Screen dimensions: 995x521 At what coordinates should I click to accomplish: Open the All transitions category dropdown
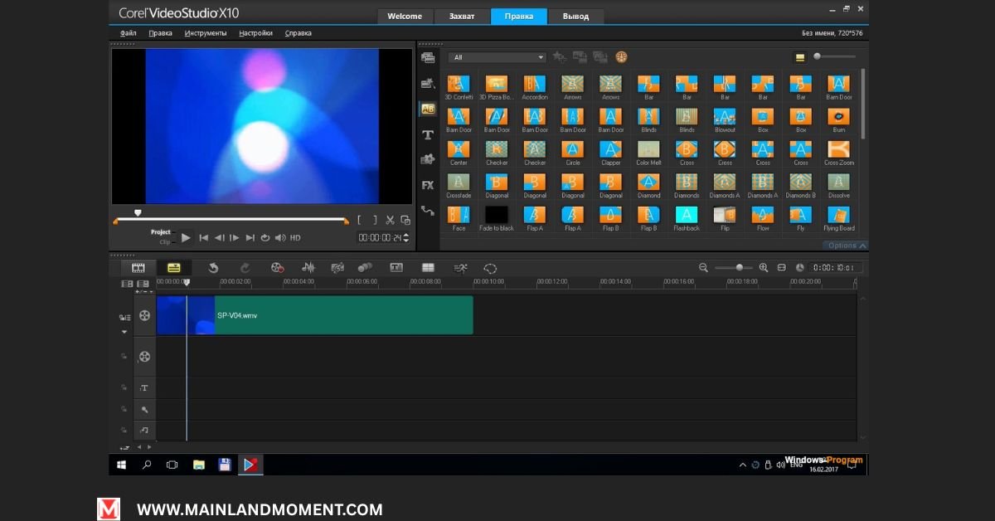pyautogui.click(x=498, y=57)
